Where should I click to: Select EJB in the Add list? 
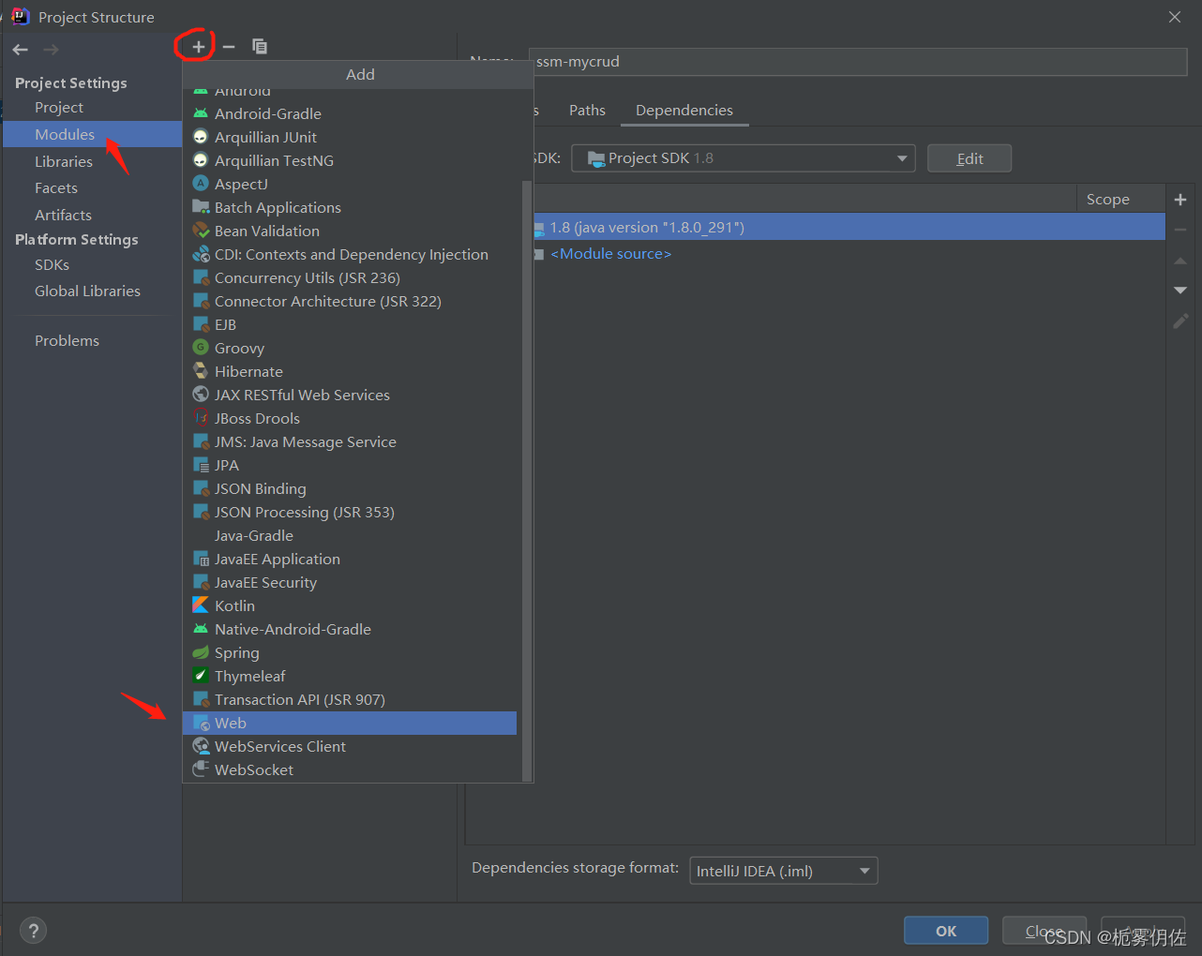tap(350, 324)
